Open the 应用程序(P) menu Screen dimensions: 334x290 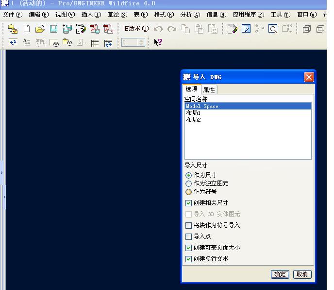coord(249,15)
